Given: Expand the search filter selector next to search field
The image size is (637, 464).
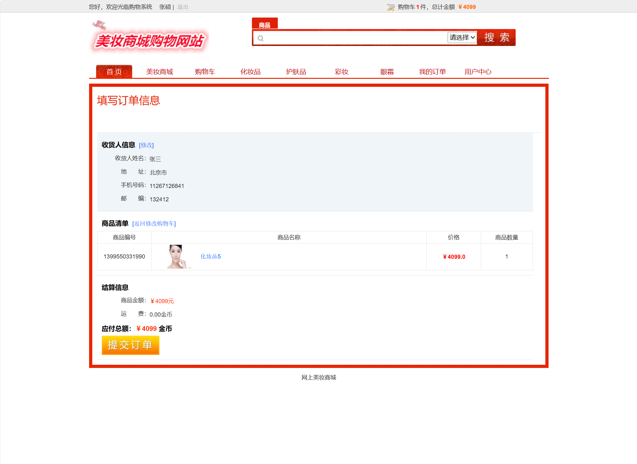Looking at the screenshot, I should coord(462,37).
